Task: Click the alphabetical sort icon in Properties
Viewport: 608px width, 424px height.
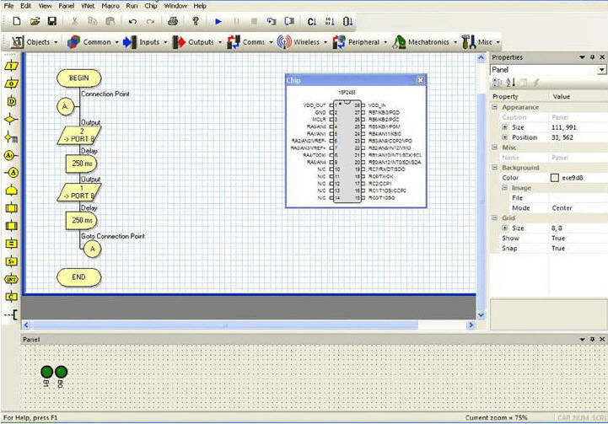Action: point(508,82)
